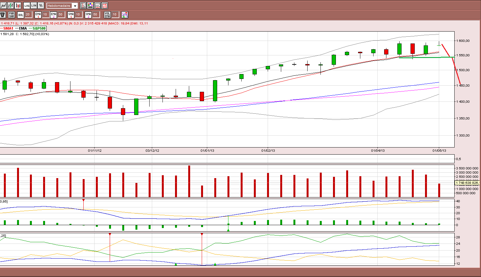Click the tallest volume bar near January 2013
This screenshot has height=277, width=481.
[189, 181]
